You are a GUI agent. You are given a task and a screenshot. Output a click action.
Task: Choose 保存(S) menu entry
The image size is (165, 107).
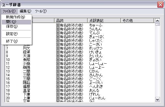coord(16,27)
